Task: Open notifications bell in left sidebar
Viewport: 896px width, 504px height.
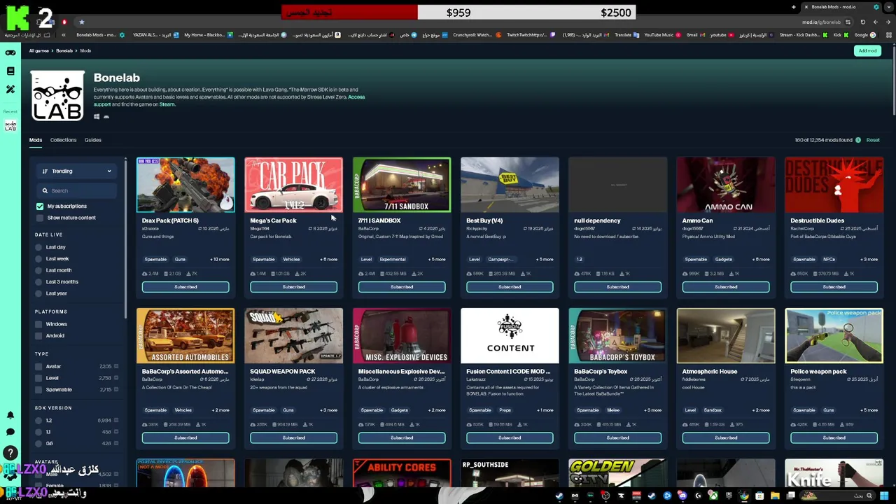Action: (x=10, y=416)
